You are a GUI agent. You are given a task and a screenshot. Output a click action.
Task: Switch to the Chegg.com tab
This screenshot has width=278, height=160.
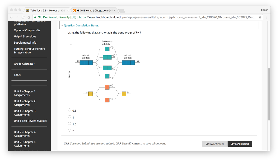click(x=94, y=11)
